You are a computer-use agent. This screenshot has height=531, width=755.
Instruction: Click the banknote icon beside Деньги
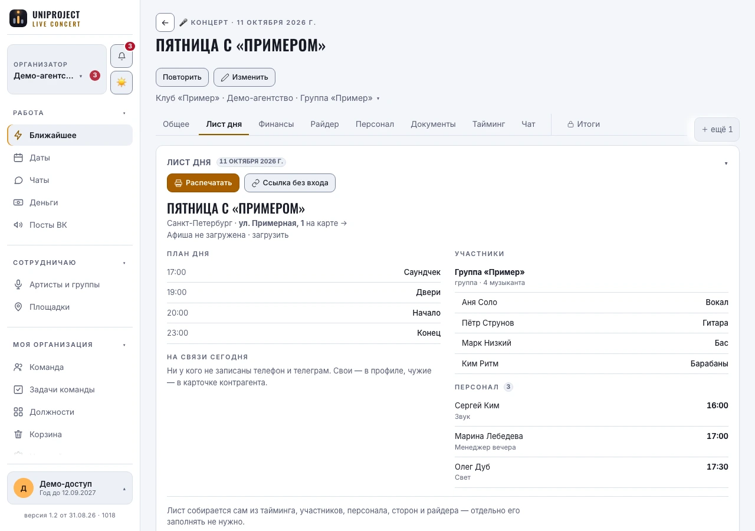(18, 202)
